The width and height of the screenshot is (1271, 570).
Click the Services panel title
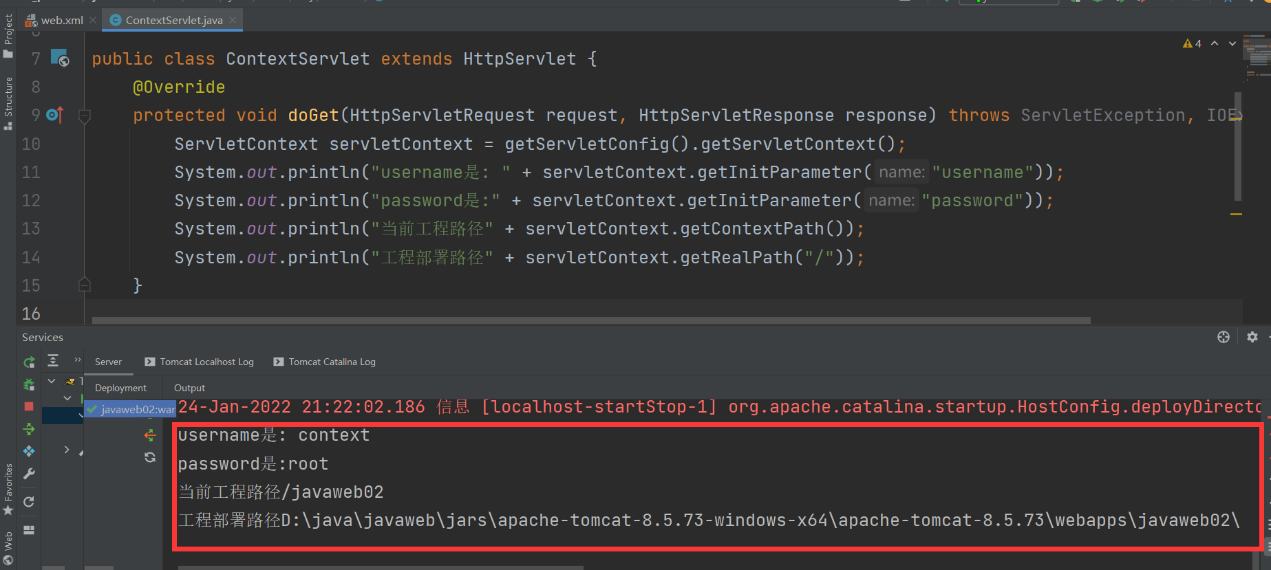(x=43, y=337)
